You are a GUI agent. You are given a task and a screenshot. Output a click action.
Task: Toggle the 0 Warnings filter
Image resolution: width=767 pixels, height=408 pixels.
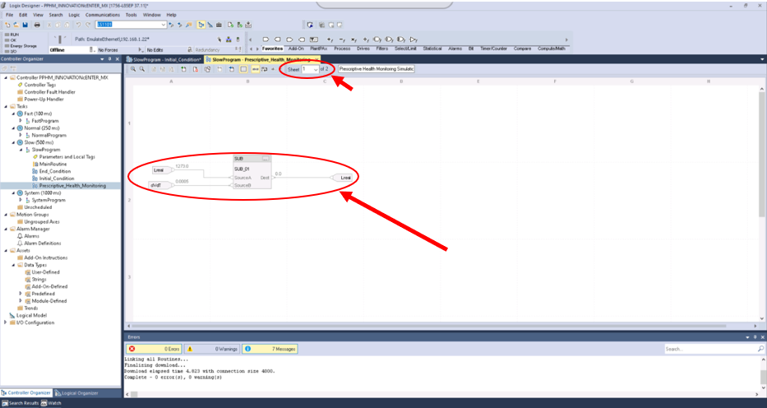pos(212,349)
